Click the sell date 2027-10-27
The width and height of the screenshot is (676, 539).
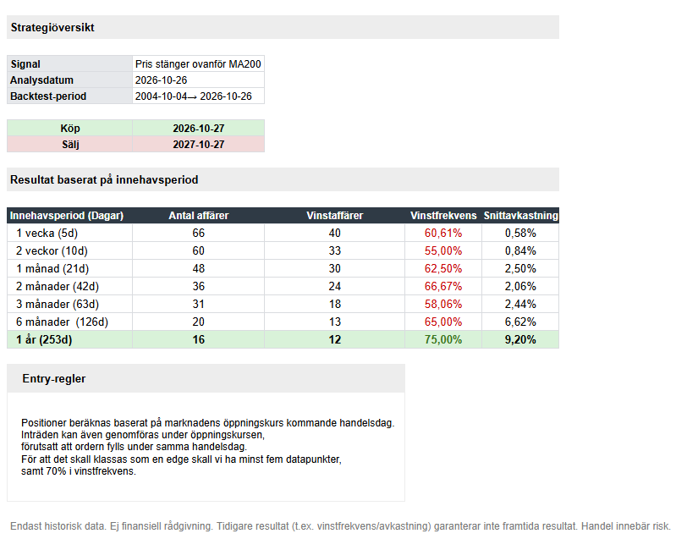198,145
